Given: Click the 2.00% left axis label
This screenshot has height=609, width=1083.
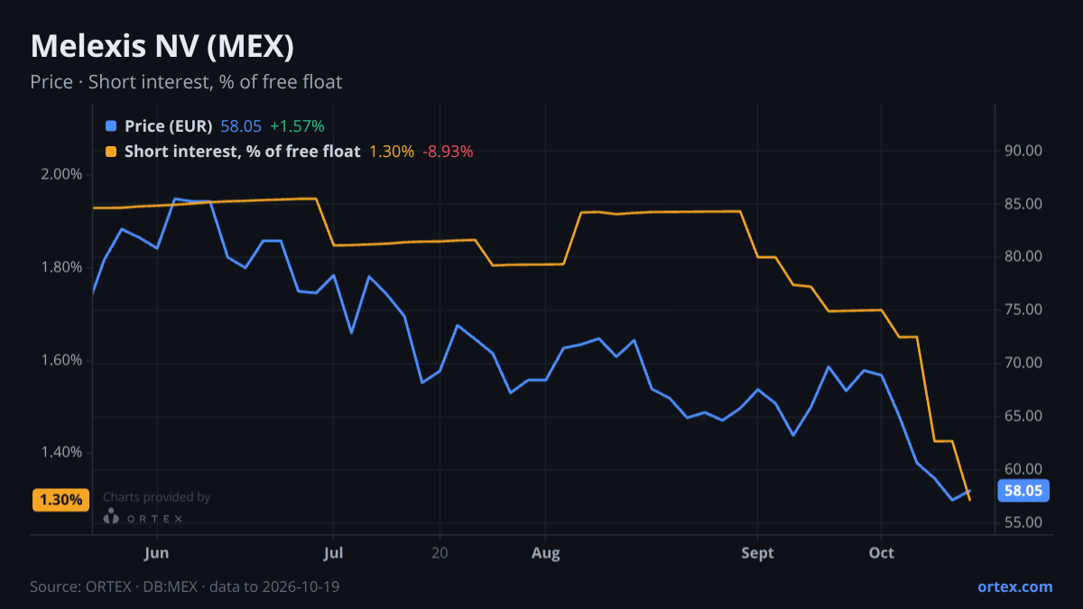Looking at the screenshot, I should (x=62, y=174).
